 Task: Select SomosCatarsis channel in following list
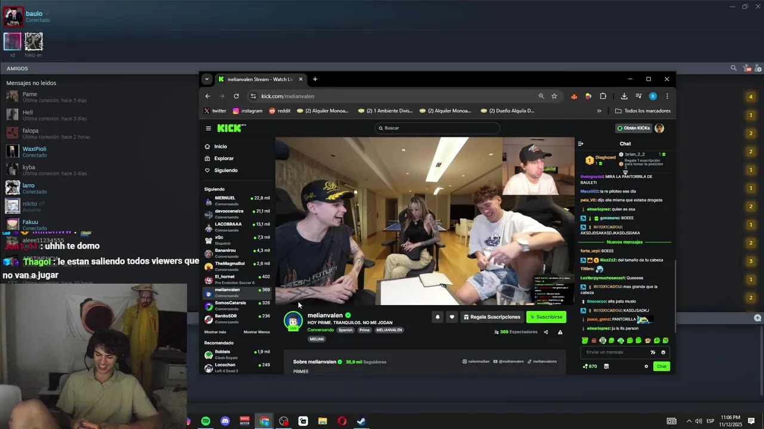(x=237, y=306)
